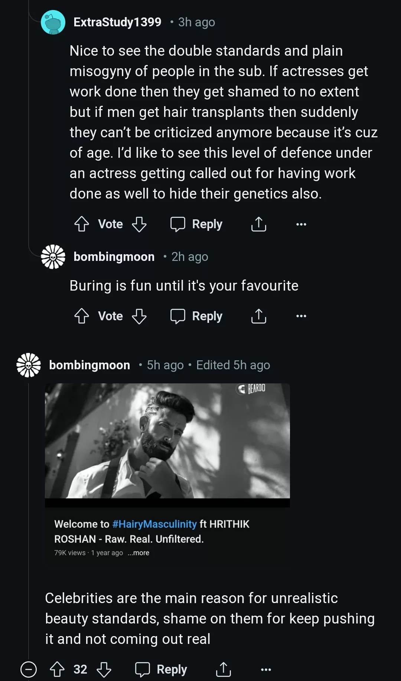Open the overflow menu on the bottom comment
Viewport: 401px width, 681px height.
point(265,669)
